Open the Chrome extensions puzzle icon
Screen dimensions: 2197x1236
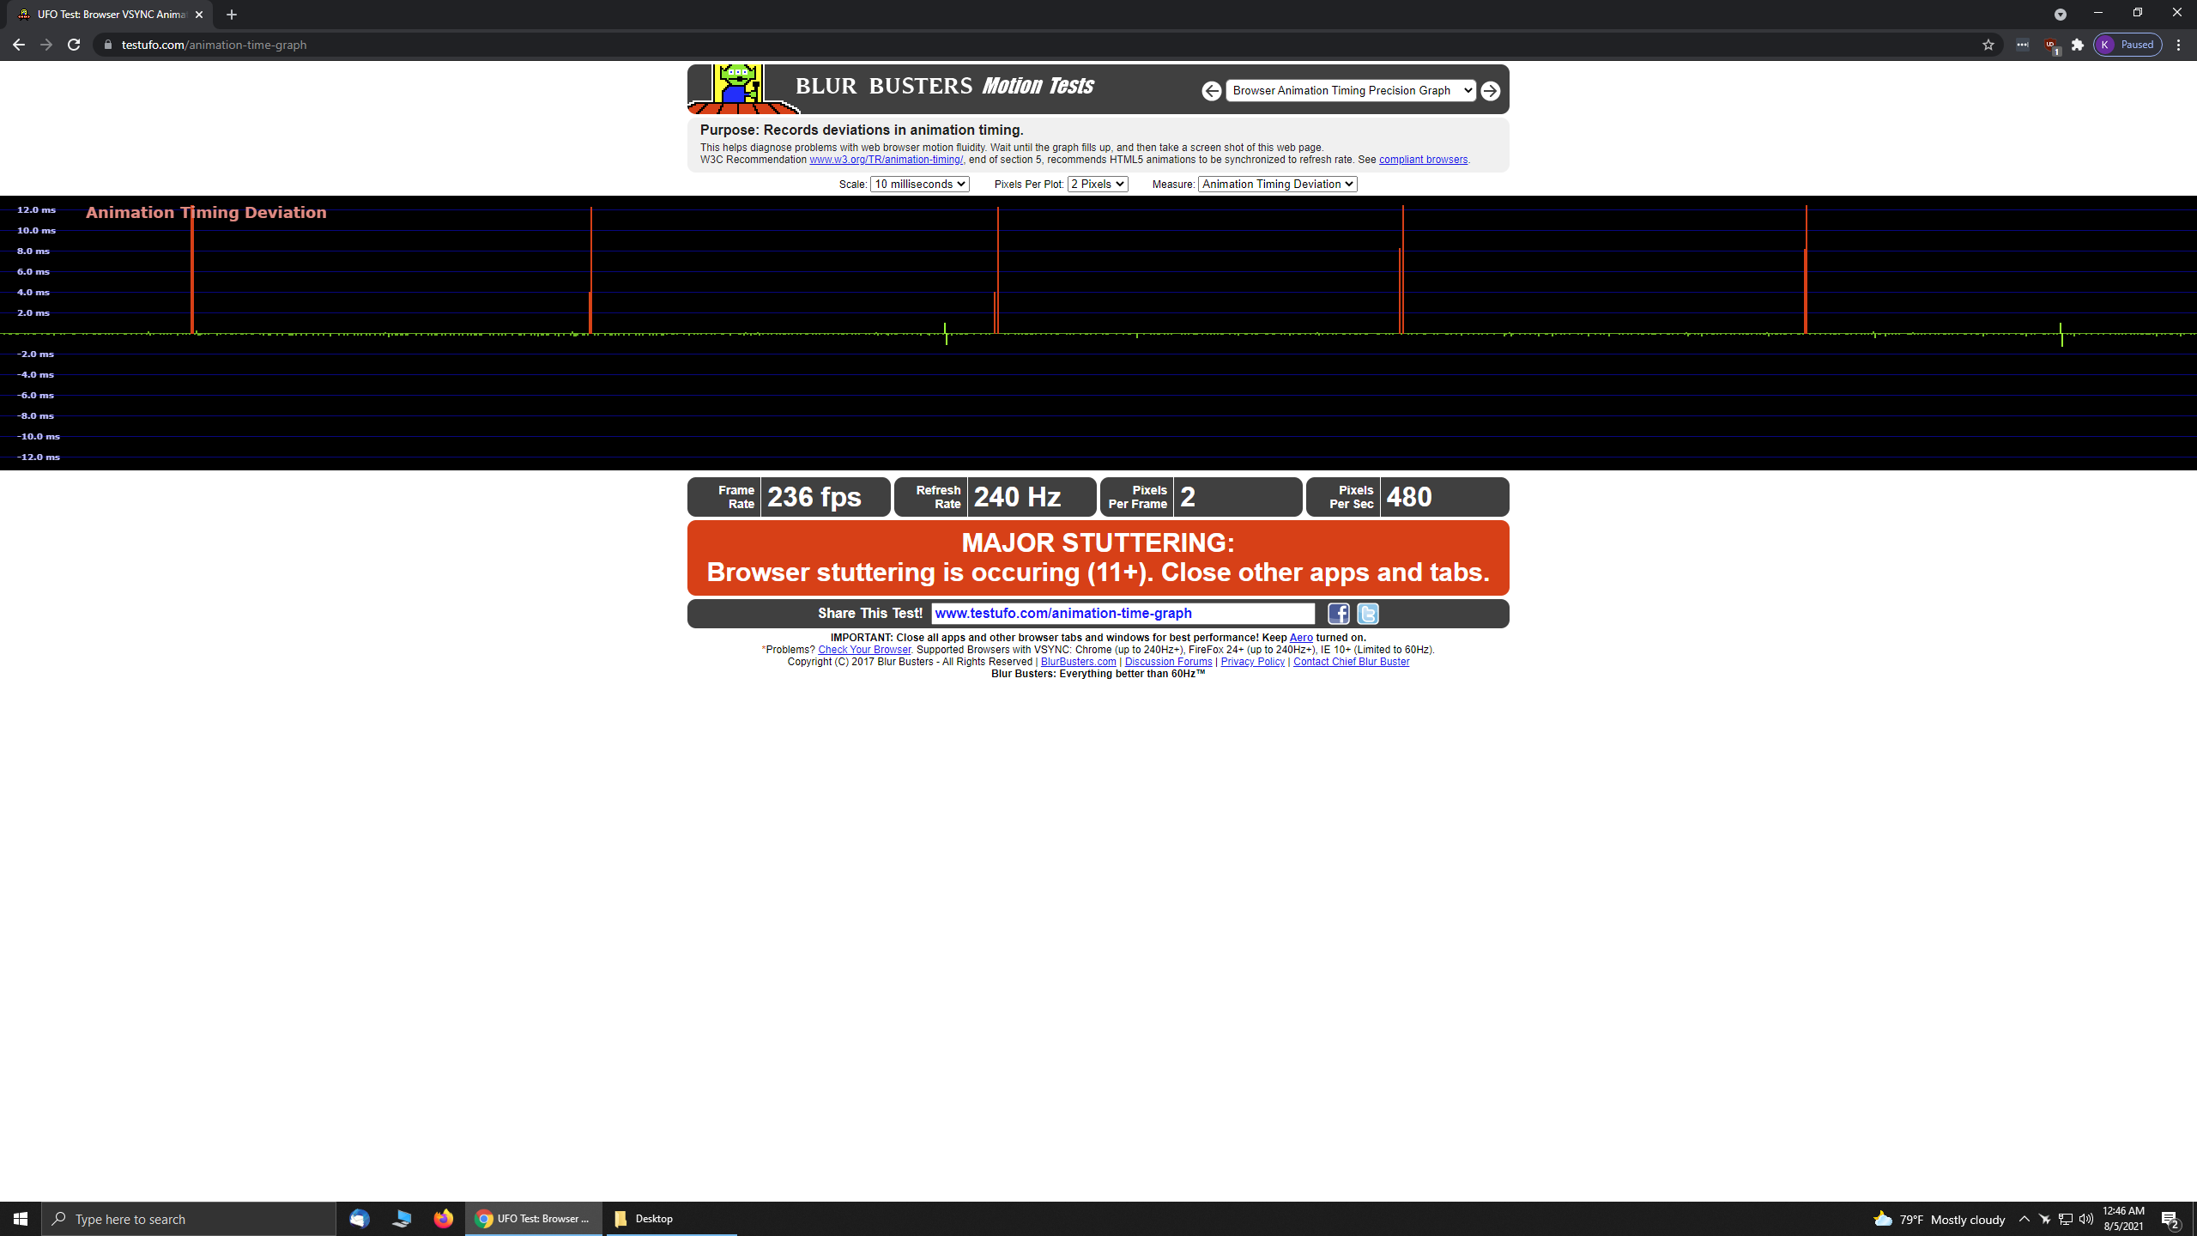2077,45
